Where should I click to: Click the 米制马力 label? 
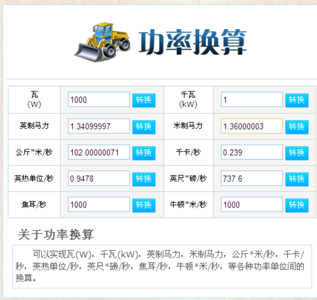point(188,126)
